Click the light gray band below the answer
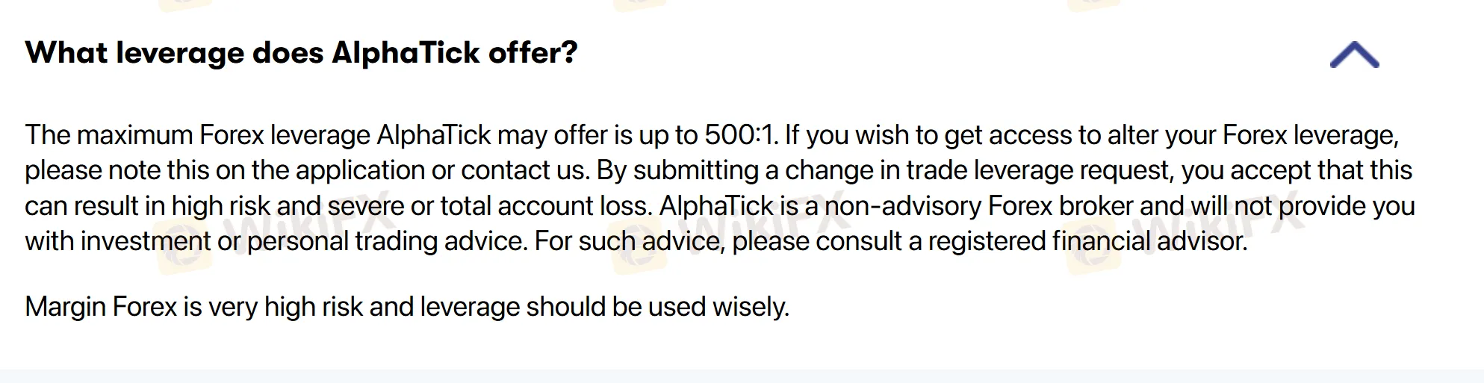The width and height of the screenshot is (1484, 383). (x=742, y=376)
